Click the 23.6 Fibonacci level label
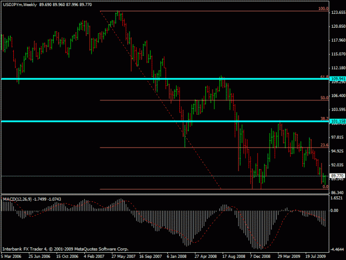 tap(324, 145)
